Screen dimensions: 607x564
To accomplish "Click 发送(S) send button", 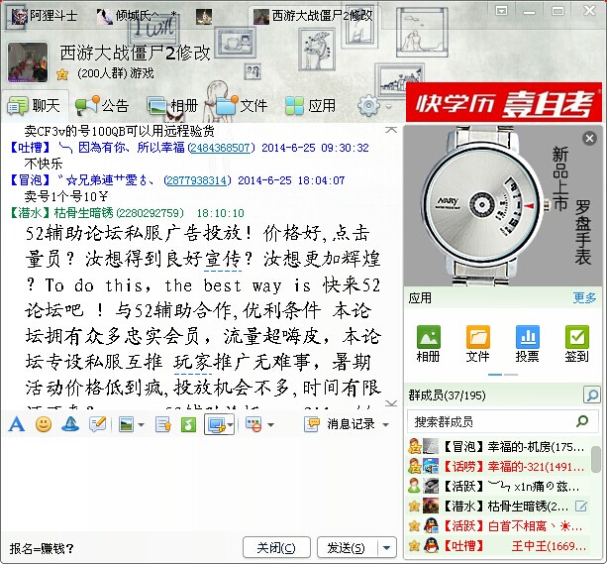I will [x=347, y=548].
